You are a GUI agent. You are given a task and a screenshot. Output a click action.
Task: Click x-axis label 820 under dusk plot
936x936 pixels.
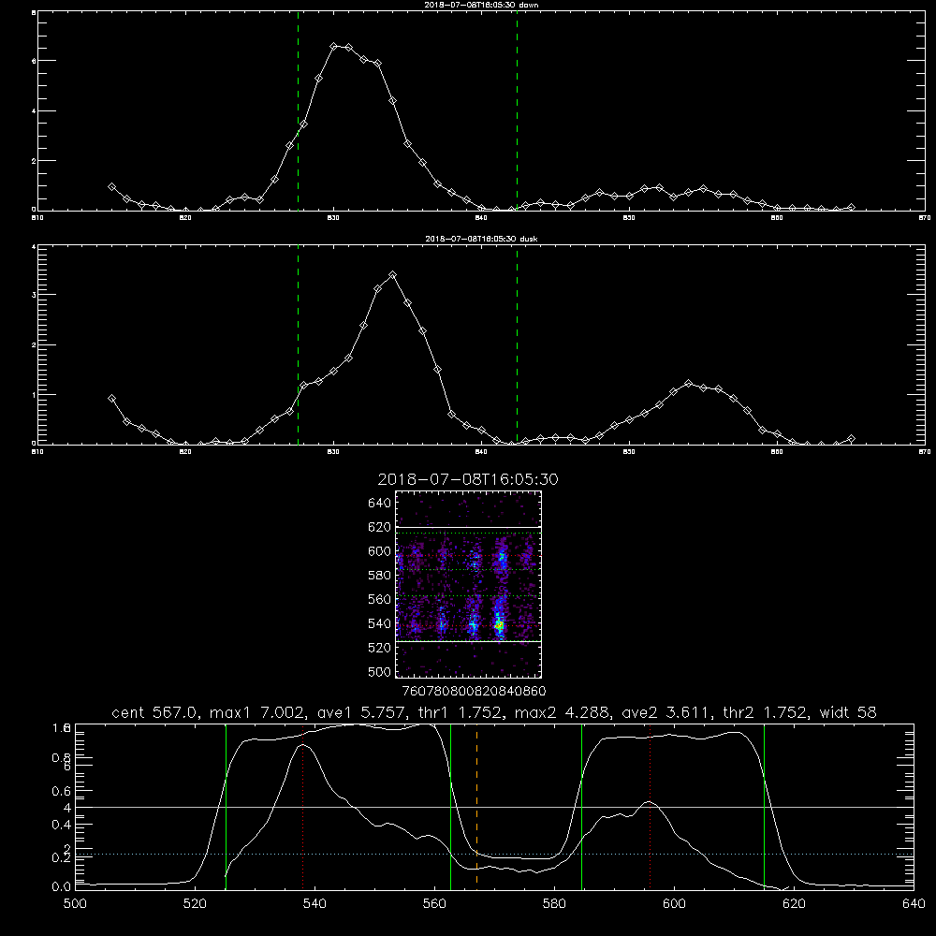coord(185,452)
